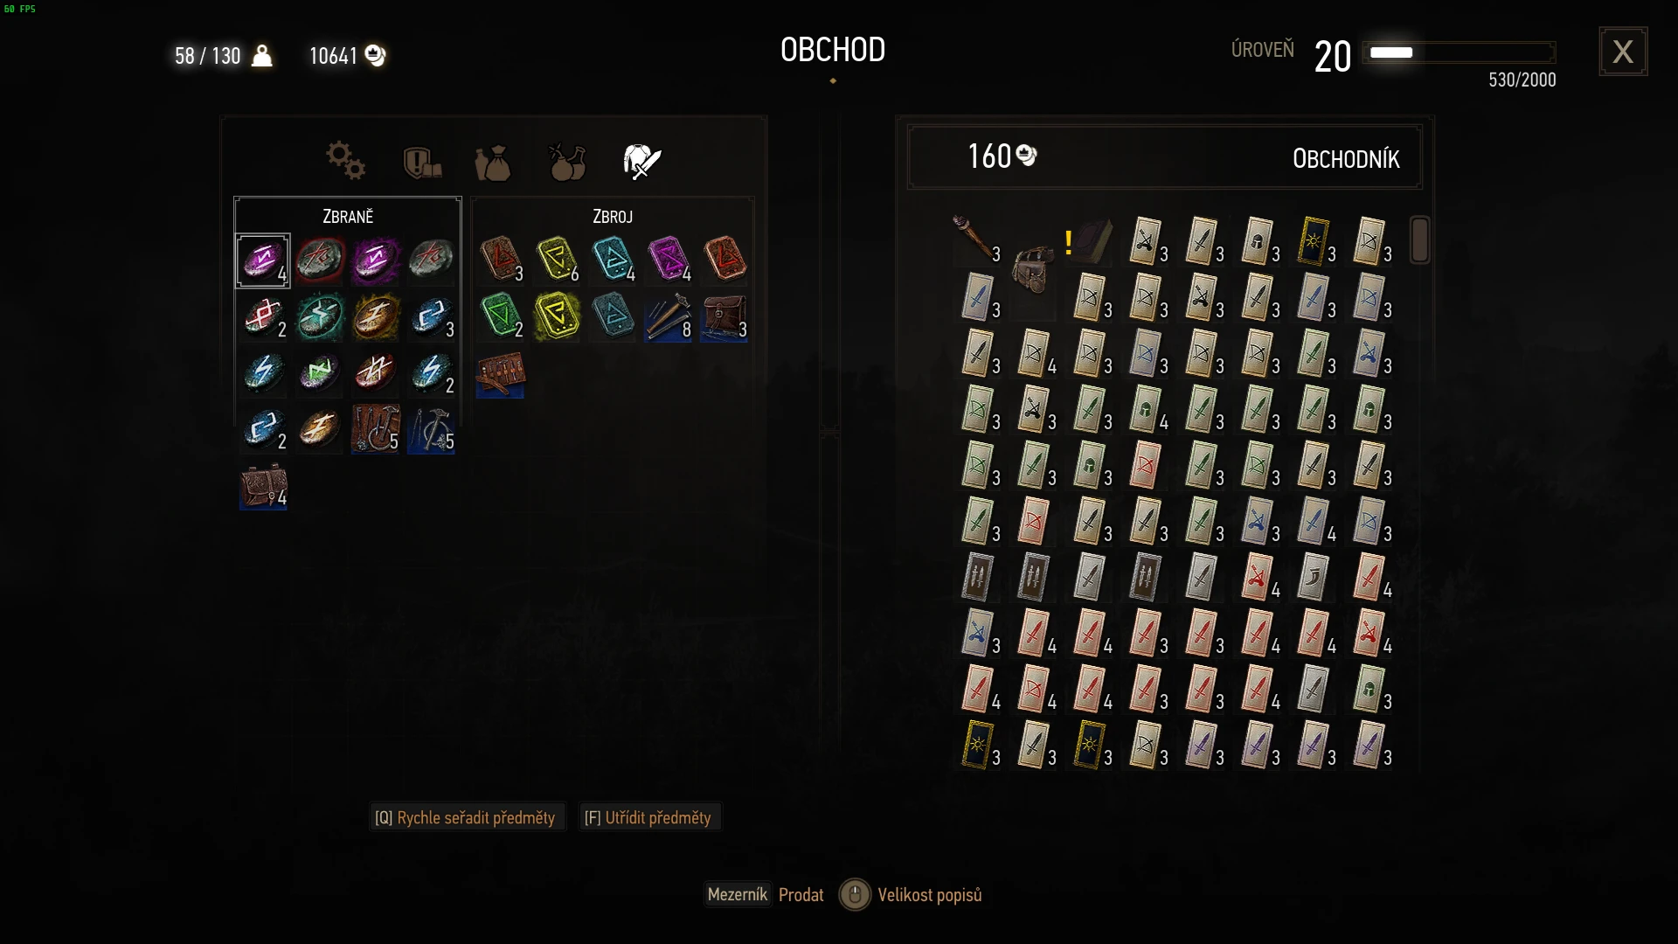
Task: Click the merchant inventory scrollbar handle
Action: [1419, 240]
